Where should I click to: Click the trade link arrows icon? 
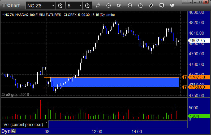click(x=151, y=6)
